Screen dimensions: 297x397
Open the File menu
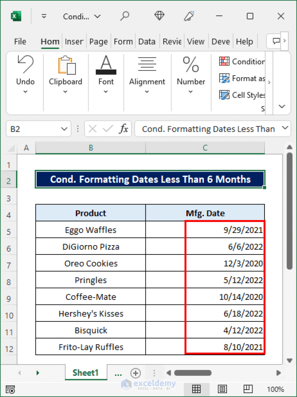click(20, 41)
